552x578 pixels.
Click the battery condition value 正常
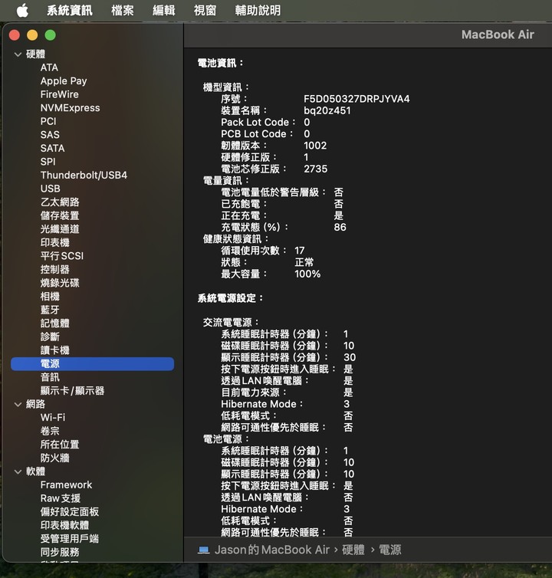click(304, 262)
